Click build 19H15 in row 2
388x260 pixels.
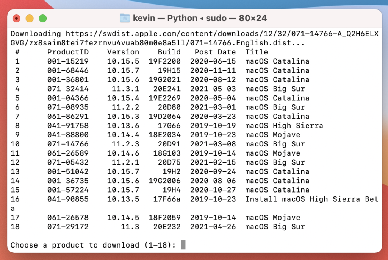pyautogui.click(x=169, y=70)
